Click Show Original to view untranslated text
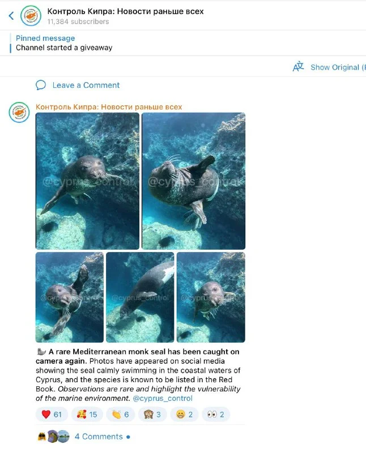 (x=338, y=67)
